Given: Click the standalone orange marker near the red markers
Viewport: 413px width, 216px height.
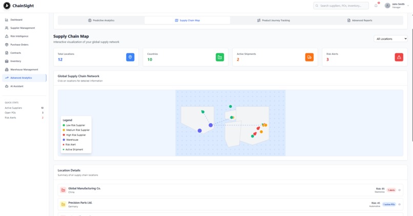Looking at the screenshot, I should coord(261,132).
